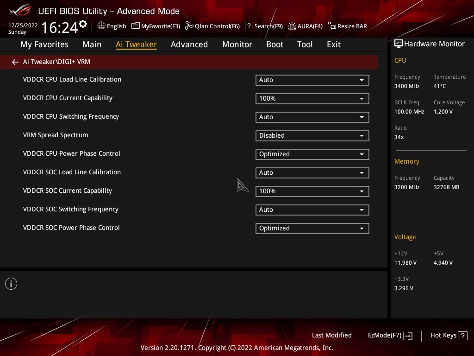Image resolution: width=474 pixels, height=356 pixels.
Task: Toggle Resize BAR icon
Action: 331,26
